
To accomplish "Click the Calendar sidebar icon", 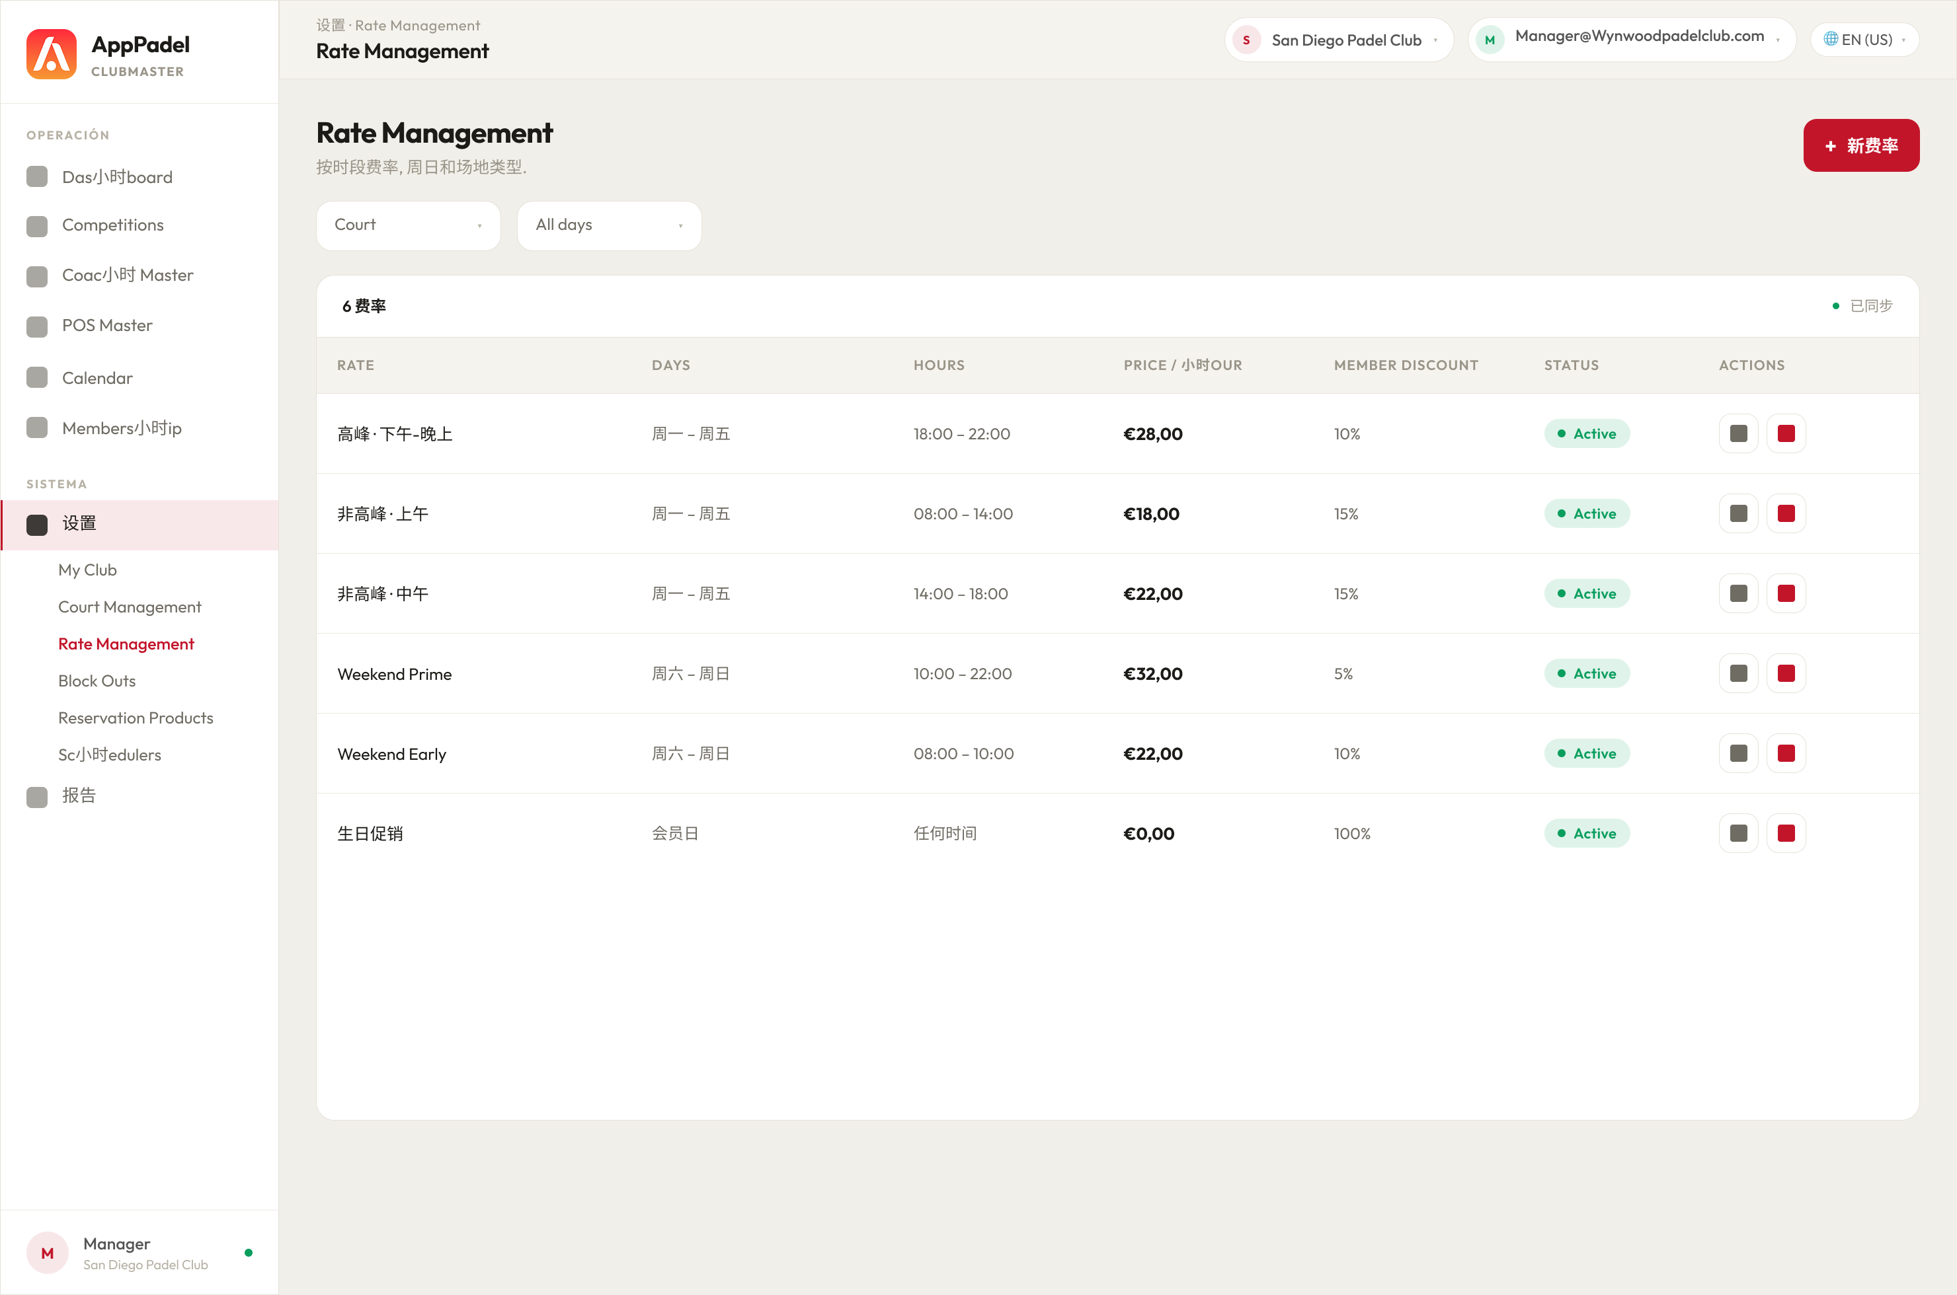I will pos(37,377).
